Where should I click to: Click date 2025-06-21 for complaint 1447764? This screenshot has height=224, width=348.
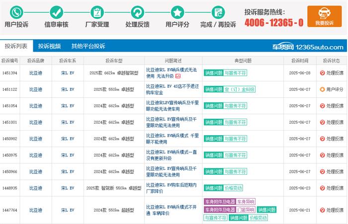pos(300,210)
